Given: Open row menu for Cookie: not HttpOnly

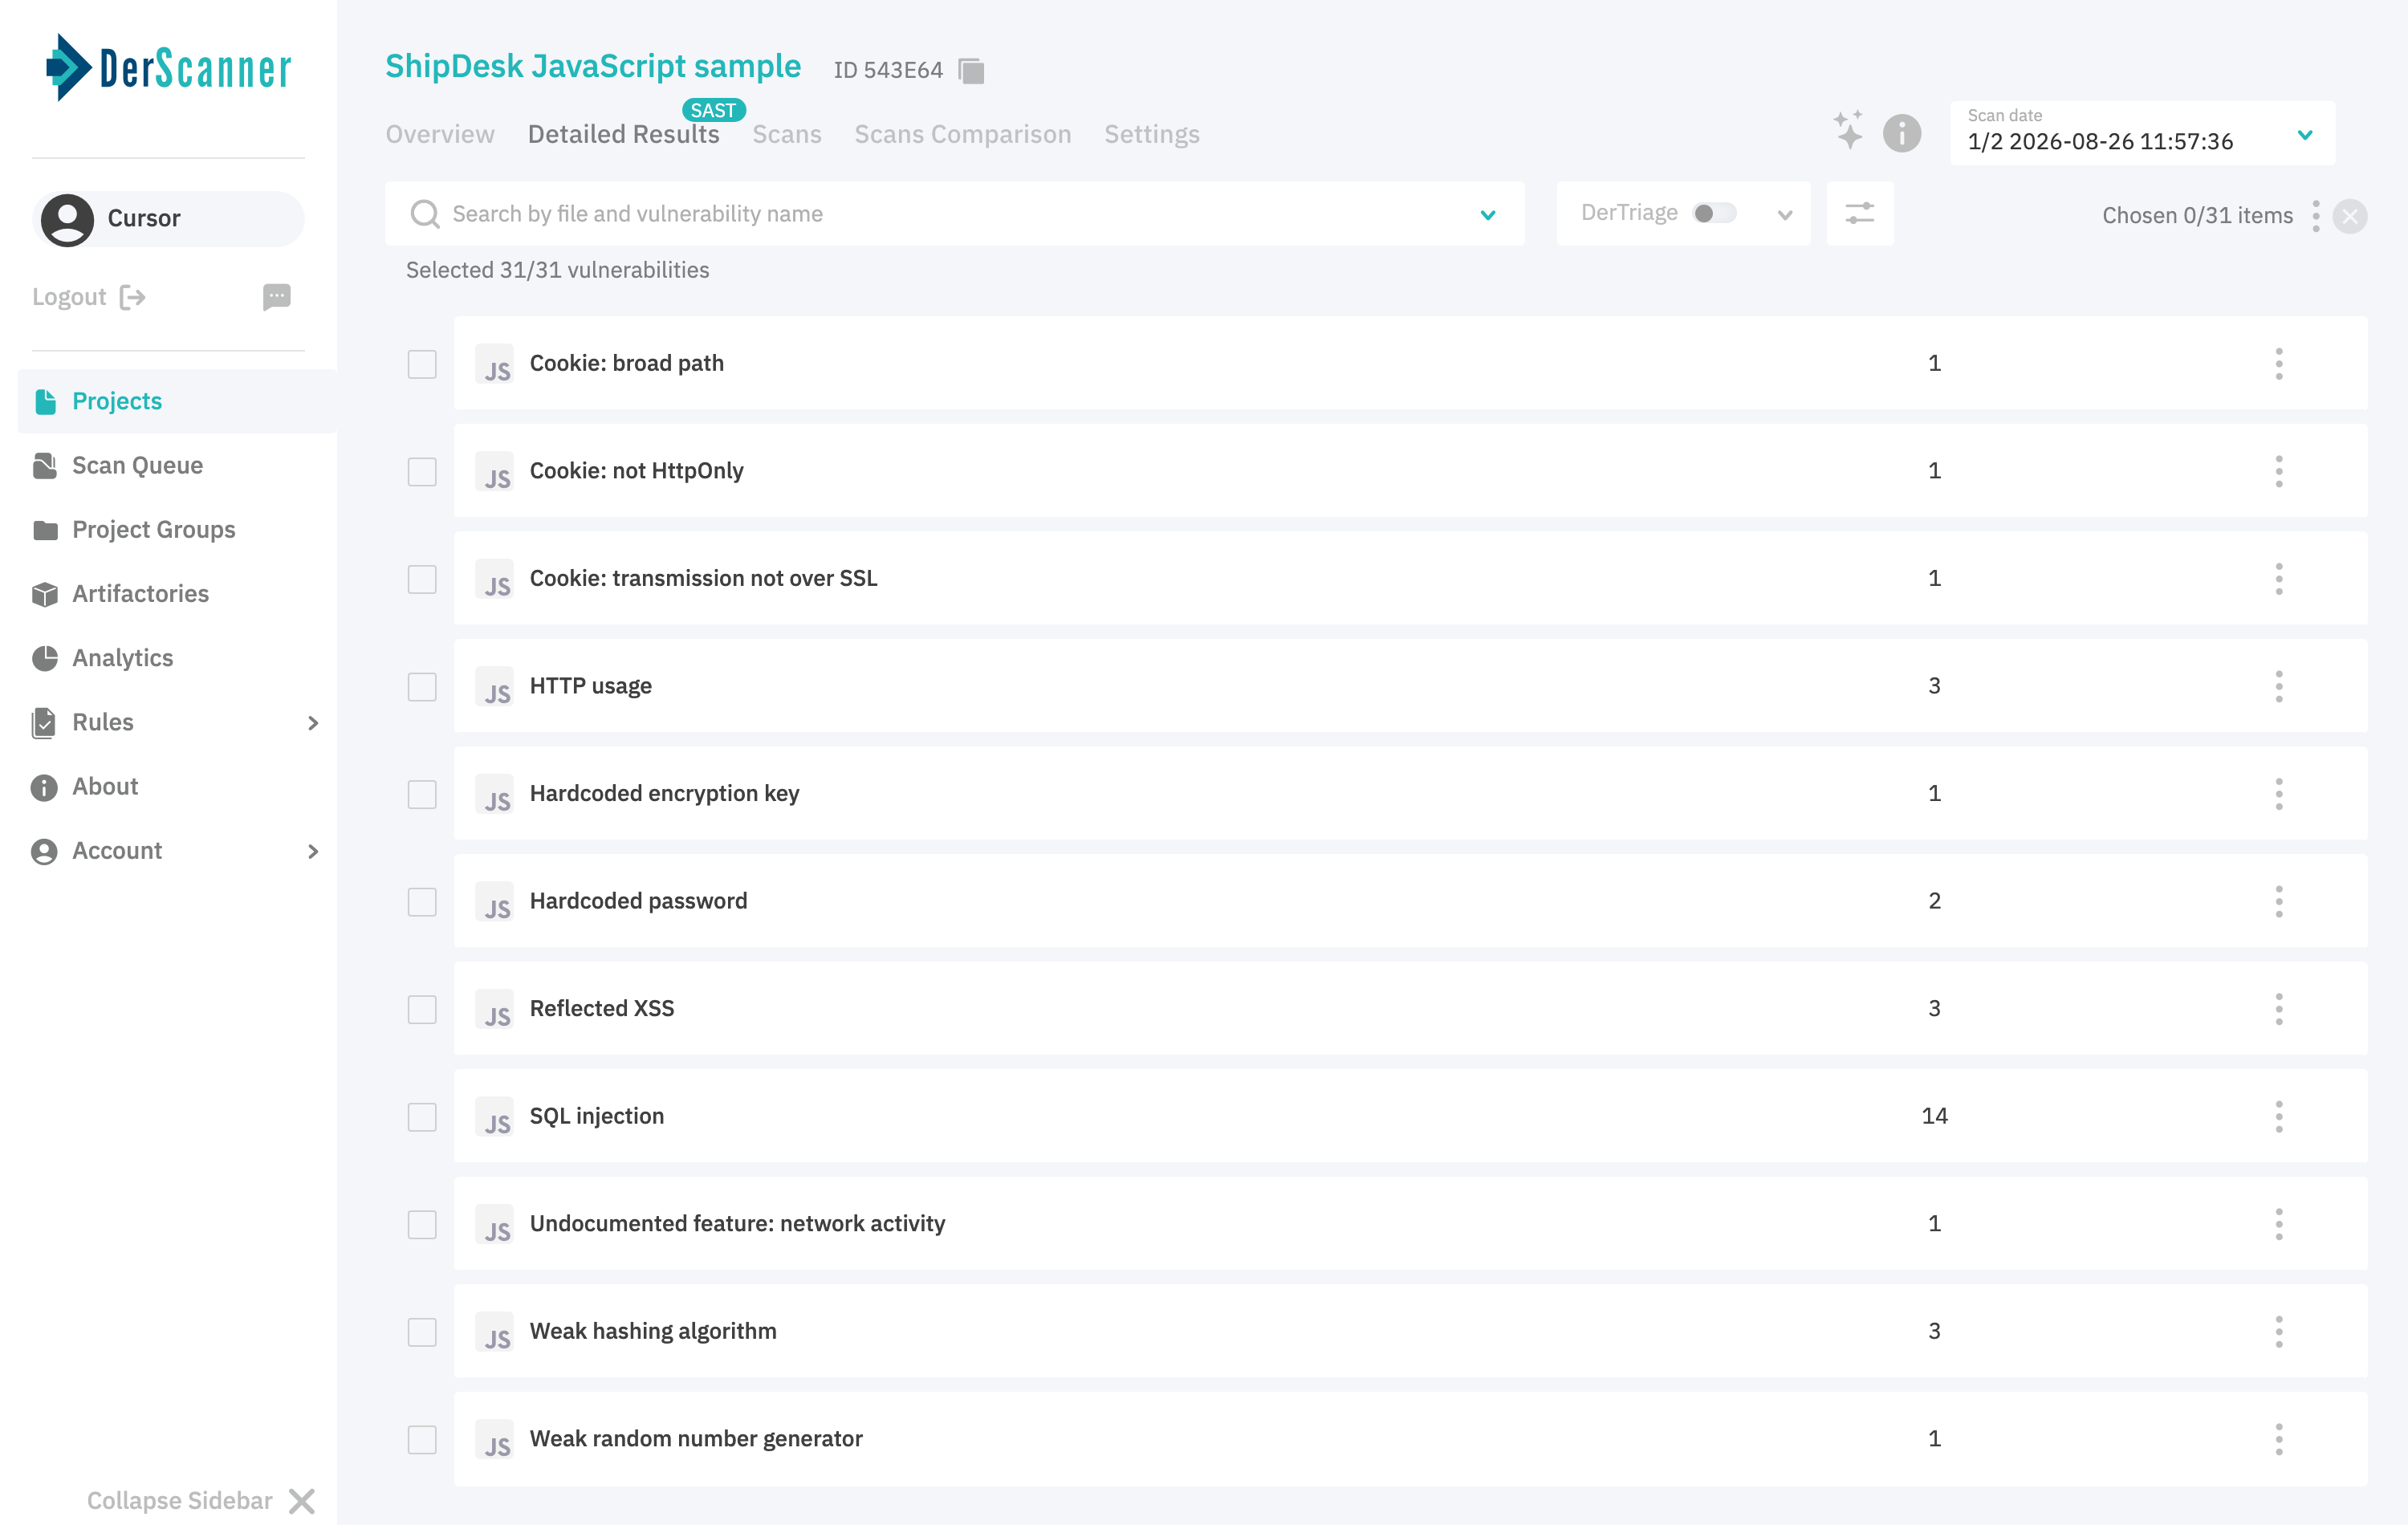Looking at the screenshot, I should pyautogui.click(x=2279, y=471).
